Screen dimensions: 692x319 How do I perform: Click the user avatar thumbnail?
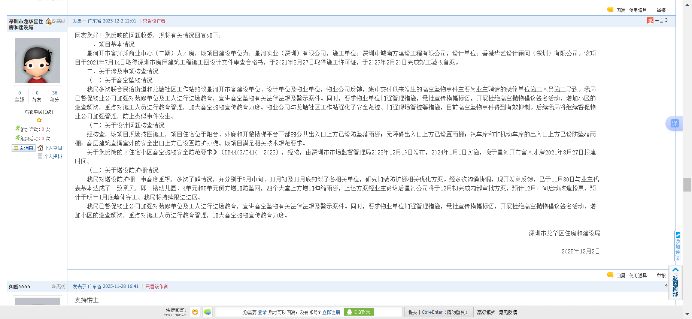[x=37, y=61]
